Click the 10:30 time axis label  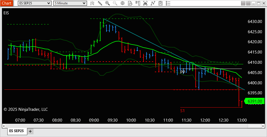pos(149,120)
